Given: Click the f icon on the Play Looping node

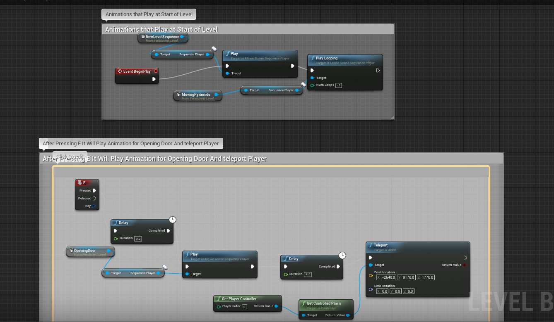Looking at the screenshot, I should coord(313,58).
